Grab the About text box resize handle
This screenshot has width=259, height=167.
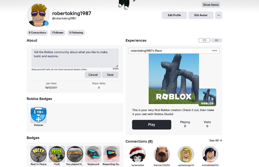click(117, 66)
